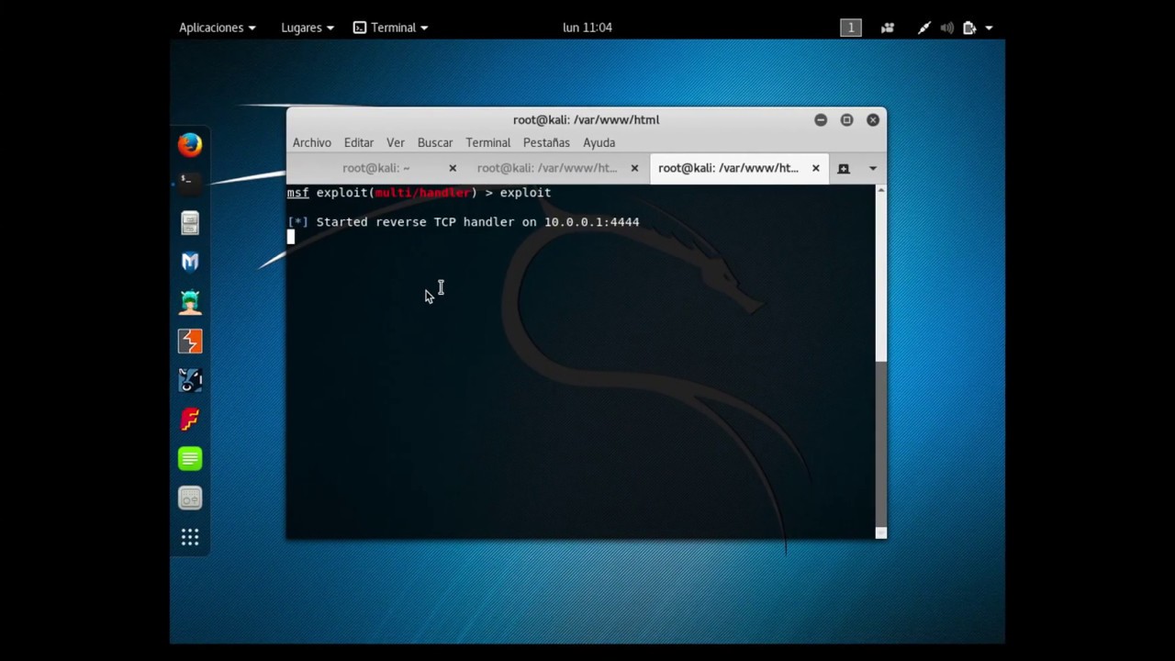Close the active terminal tab

click(x=815, y=168)
